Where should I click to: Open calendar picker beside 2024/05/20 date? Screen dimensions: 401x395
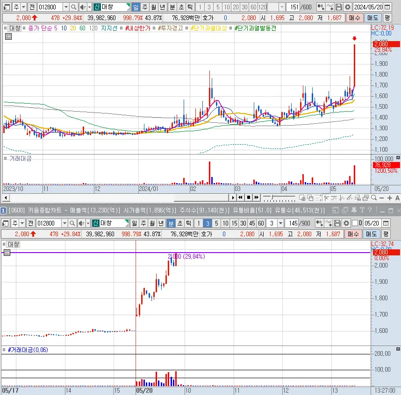point(387,7)
